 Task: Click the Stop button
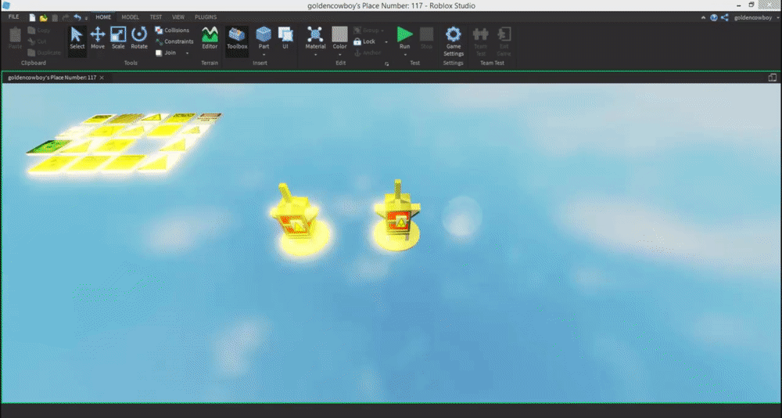pos(426,38)
